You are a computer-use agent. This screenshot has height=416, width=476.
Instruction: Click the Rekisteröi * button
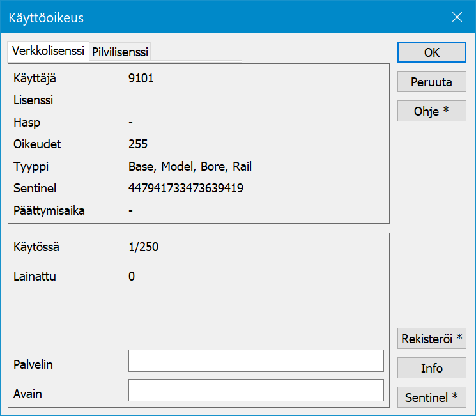pyautogui.click(x=432, y=338)
